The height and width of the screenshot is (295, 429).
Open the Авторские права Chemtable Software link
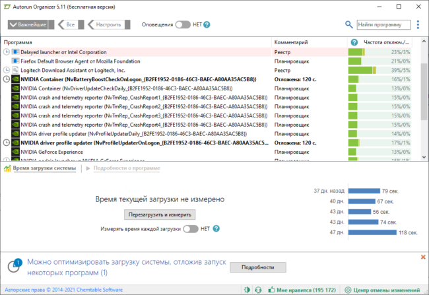[64, 290]
